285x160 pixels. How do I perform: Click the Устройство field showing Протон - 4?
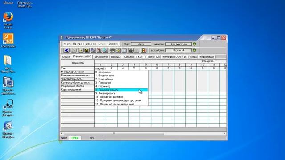tap(179, 50)
